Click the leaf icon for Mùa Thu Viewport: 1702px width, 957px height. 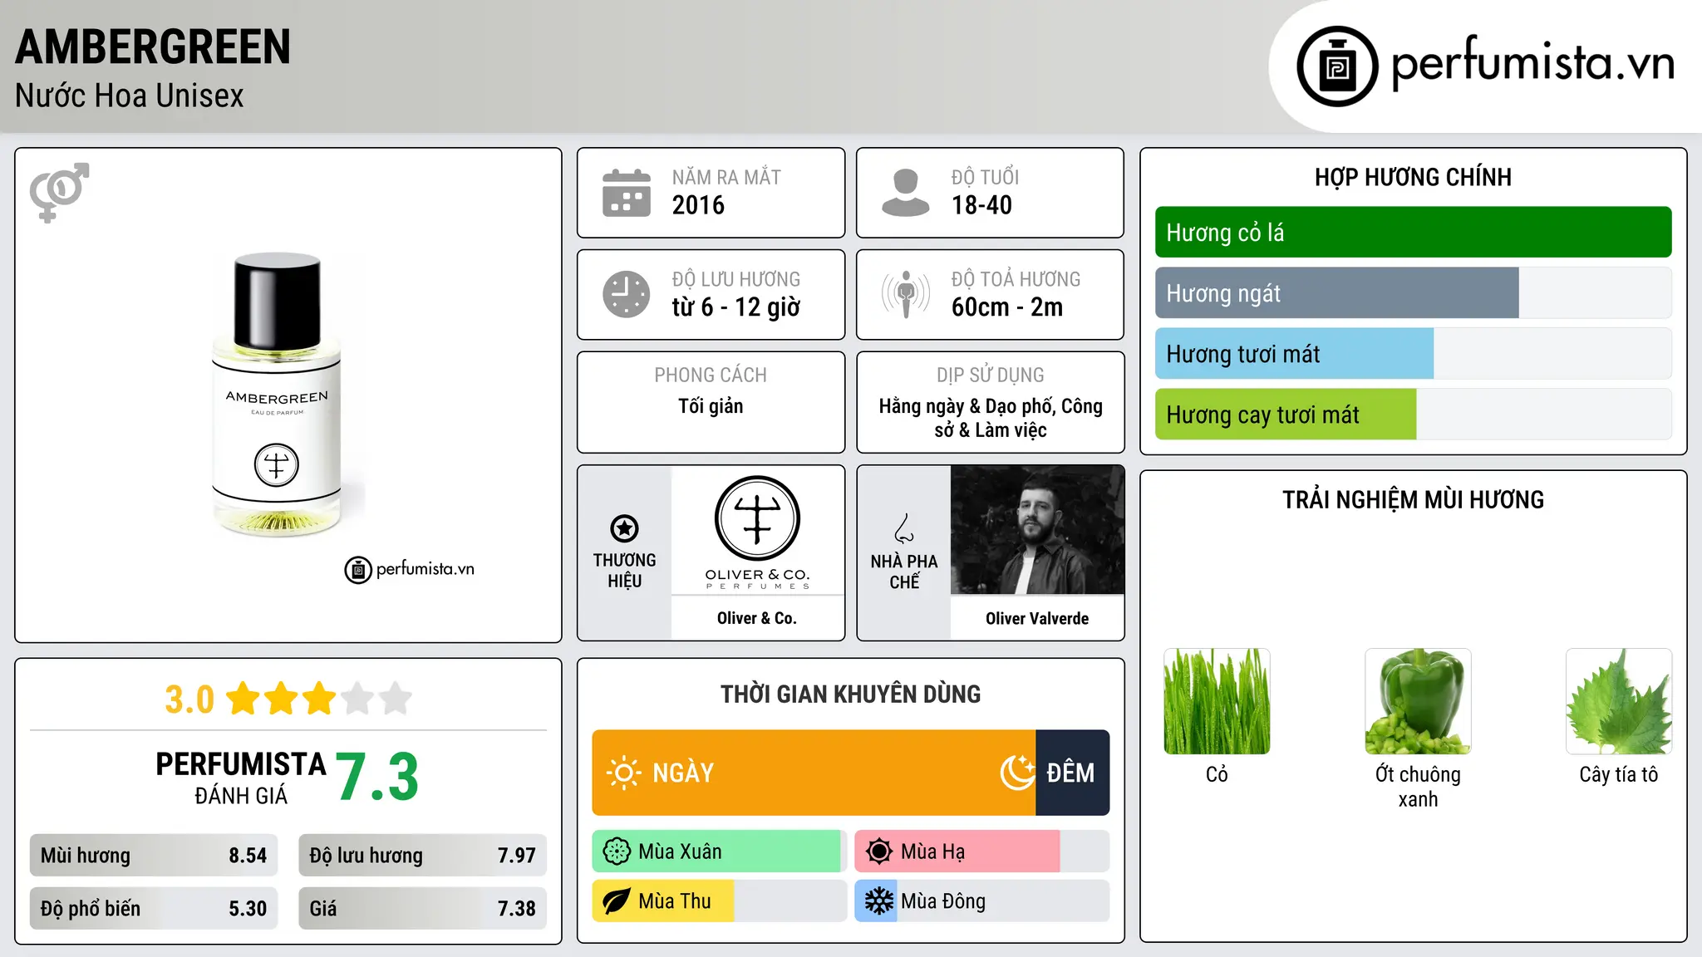click(617, 901)
